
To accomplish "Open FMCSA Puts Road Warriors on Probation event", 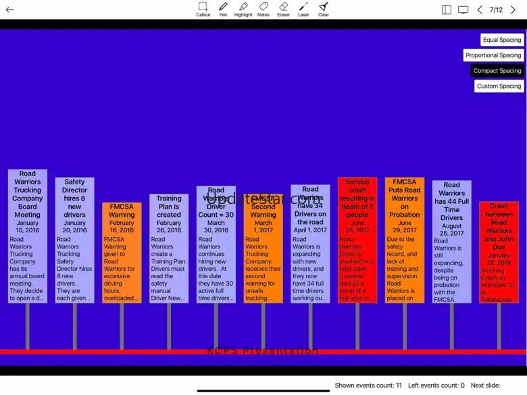I will [x=404, y=240].
